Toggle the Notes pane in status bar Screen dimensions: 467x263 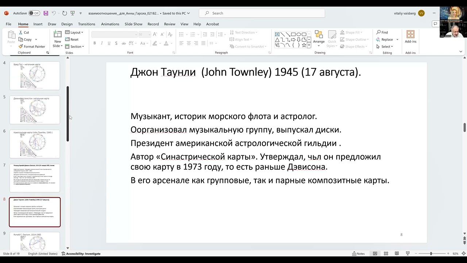[x=358, y=254]
